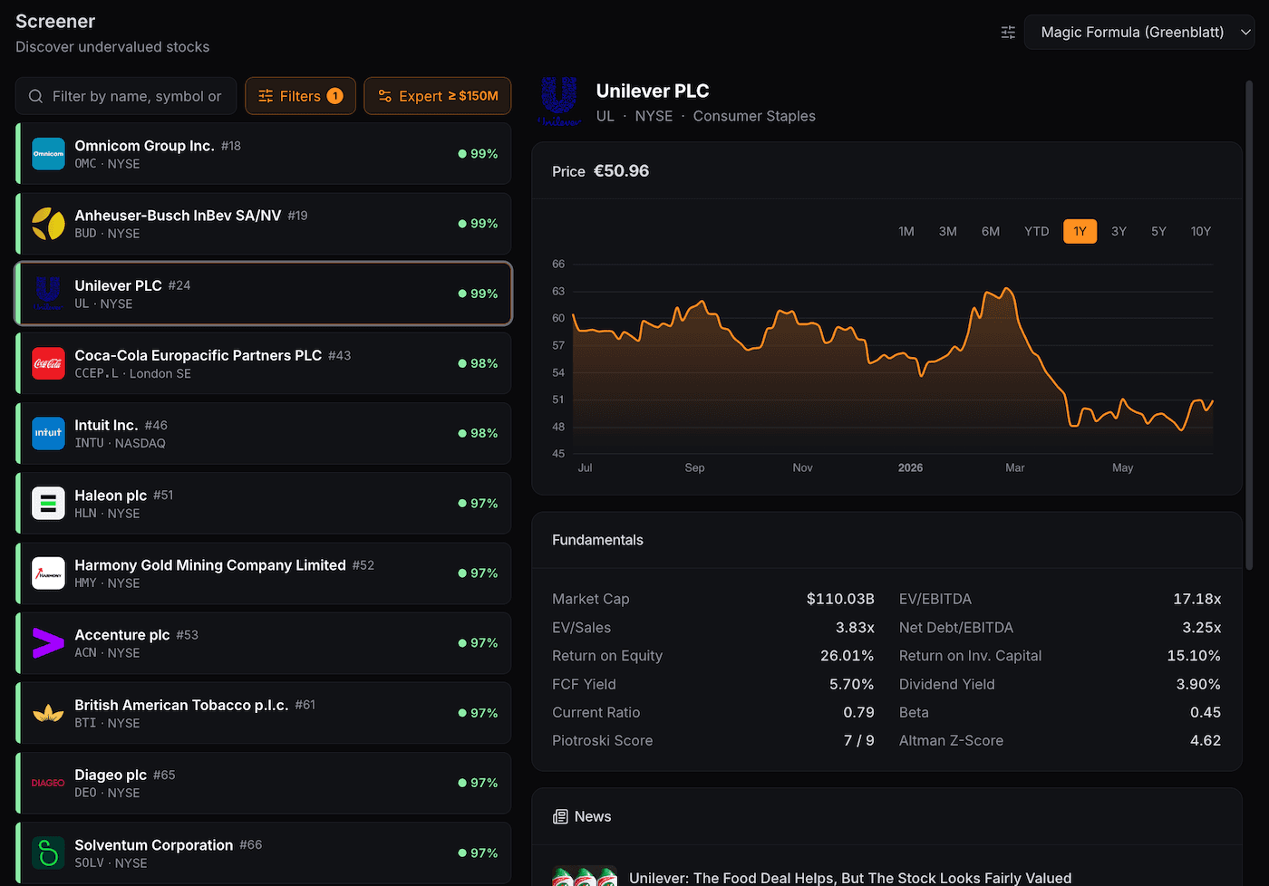Image resolution: width=1269 pixels, height=886 pixels.
Task: Click the sliders icon beside strategy dropdown
Action: (1008, 33)
